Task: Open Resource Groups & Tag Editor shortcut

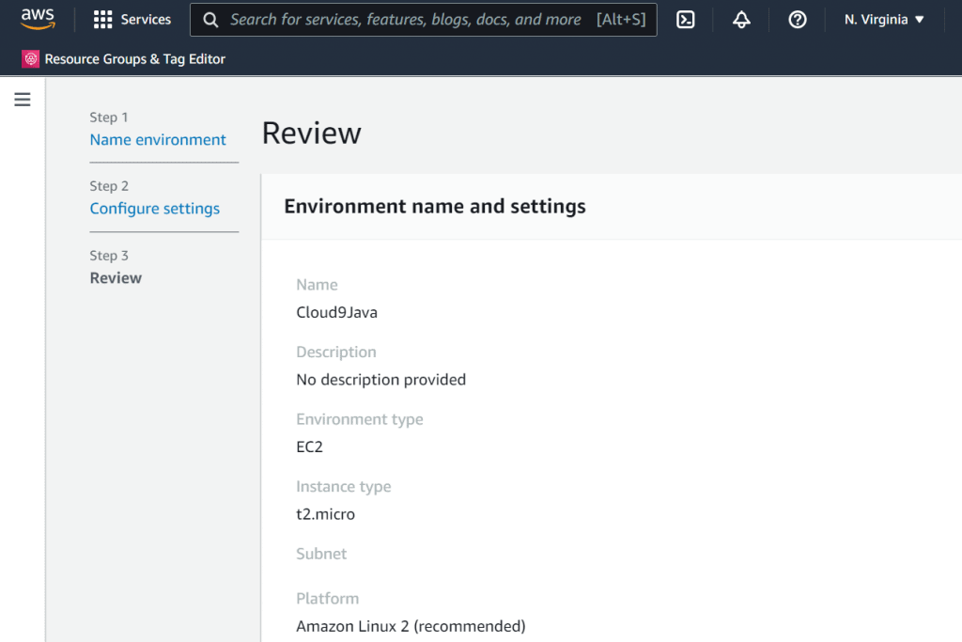Action: pyautogui.click(x=134, y=59)
